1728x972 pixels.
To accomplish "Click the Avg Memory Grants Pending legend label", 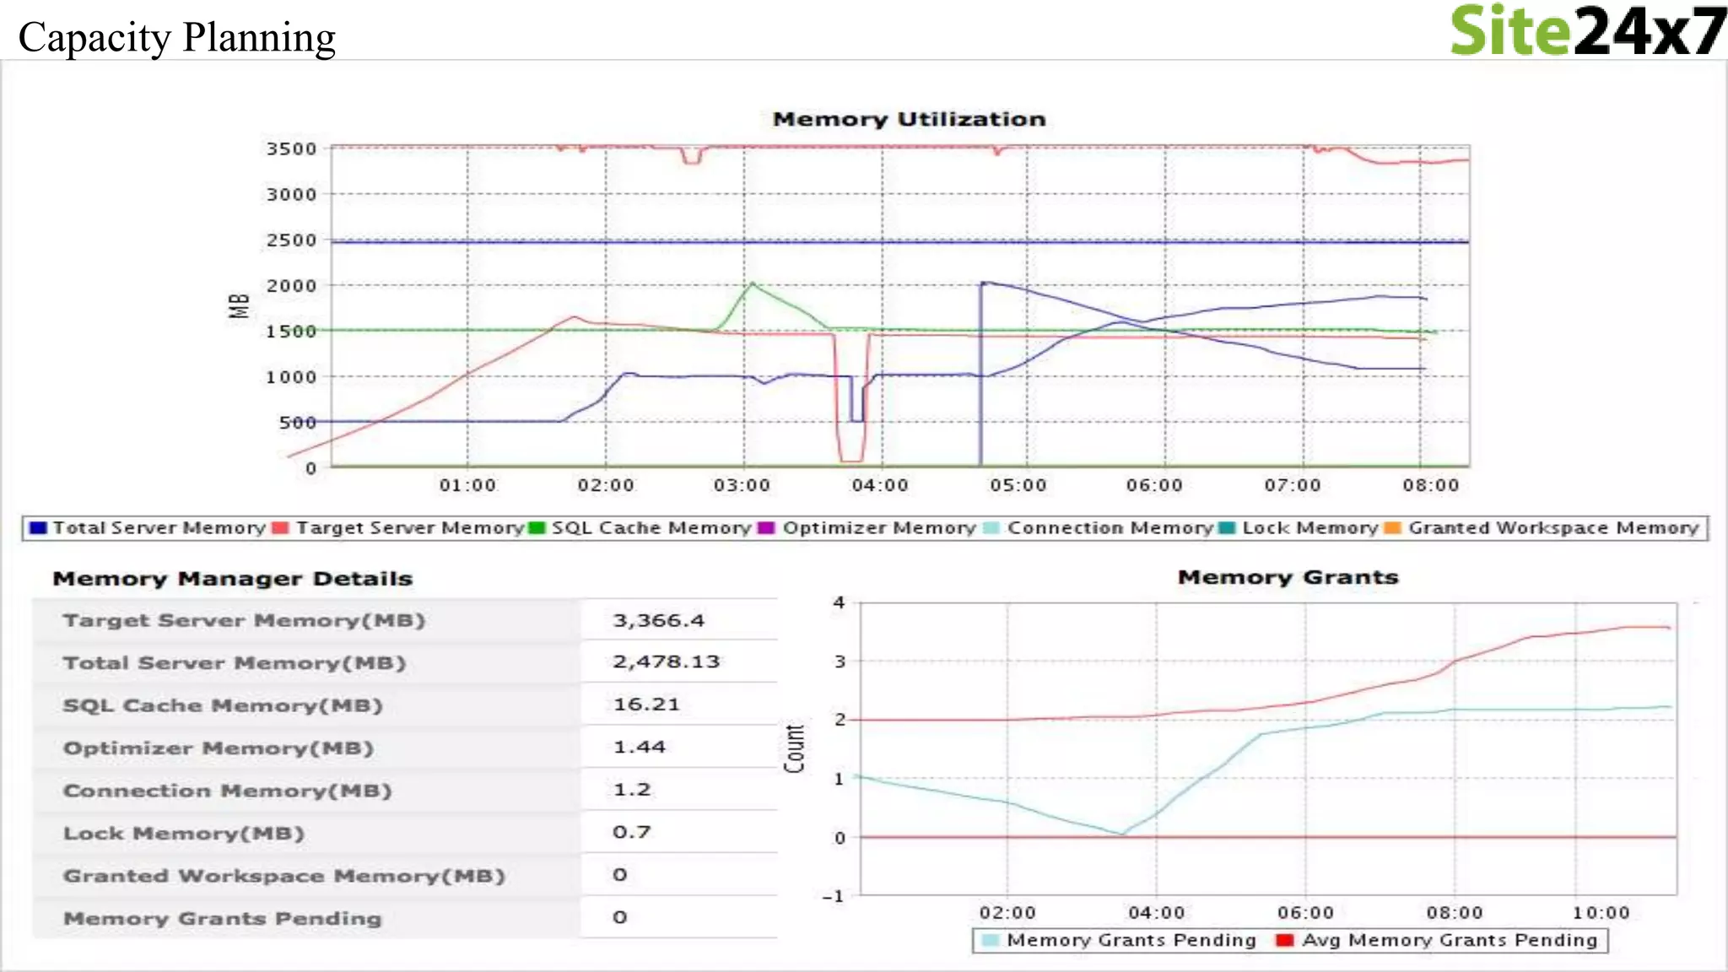I will coord(1450,940).
